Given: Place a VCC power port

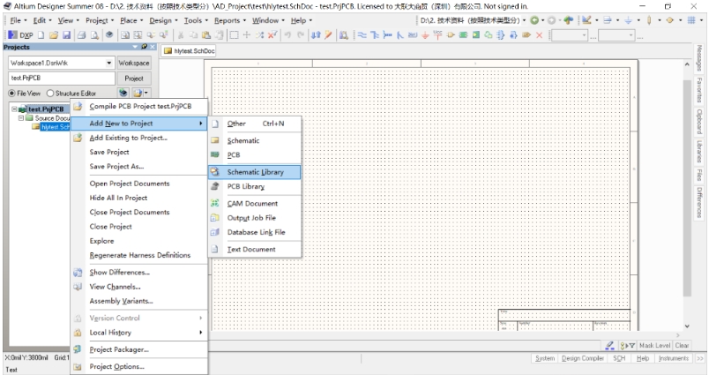Looking at the screenshot, I should click(x=437, y=34).
